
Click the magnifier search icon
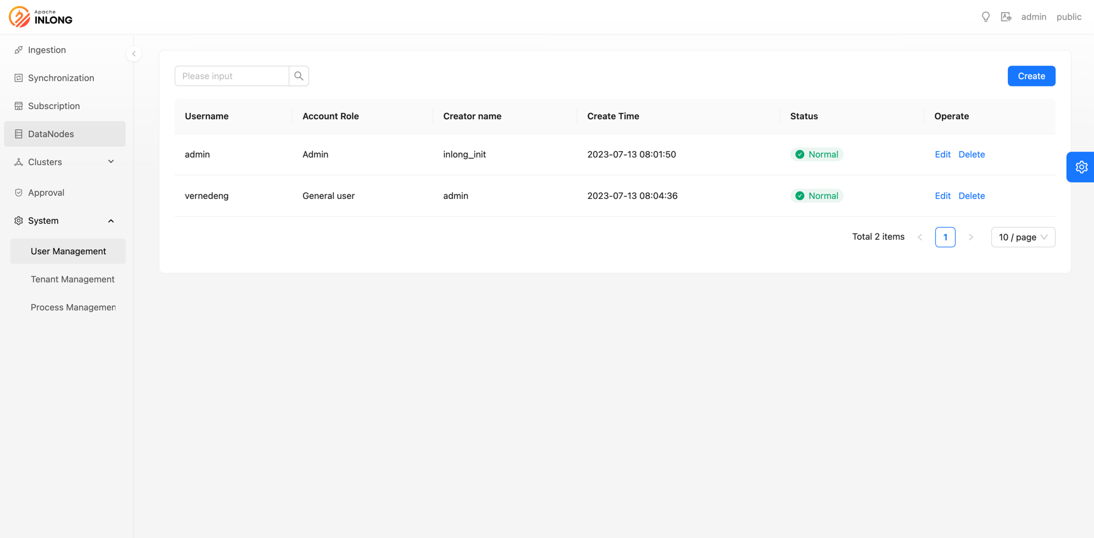point(299,76)
